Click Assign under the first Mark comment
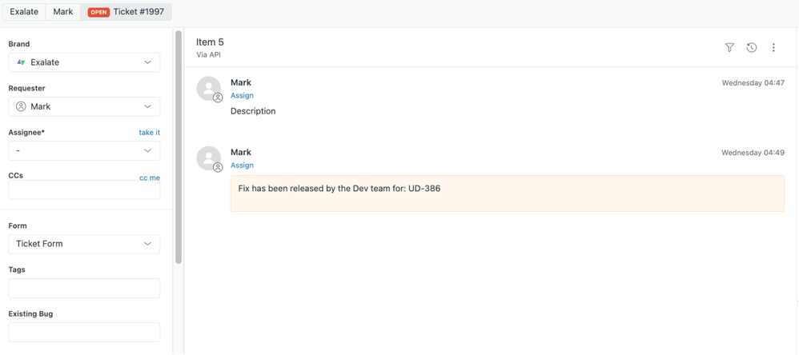Screen dimensions: 799x355 click(x=242, y=96)
